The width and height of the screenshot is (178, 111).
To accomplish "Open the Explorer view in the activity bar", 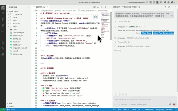I will [x=3, y=8].
